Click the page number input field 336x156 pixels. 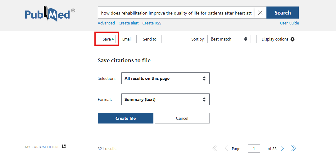pos(254,149)
